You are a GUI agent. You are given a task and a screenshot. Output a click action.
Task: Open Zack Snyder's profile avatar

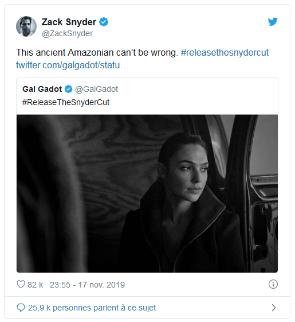[26, 26]
